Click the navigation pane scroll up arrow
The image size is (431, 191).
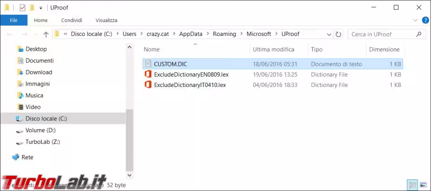coord(129,47)
